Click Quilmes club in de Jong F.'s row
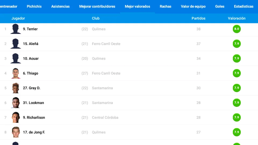 click(x=99, y=132)
